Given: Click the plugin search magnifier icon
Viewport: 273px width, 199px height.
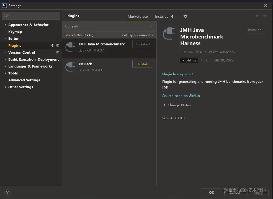Looking at the screenshot, I should (67, 26).
